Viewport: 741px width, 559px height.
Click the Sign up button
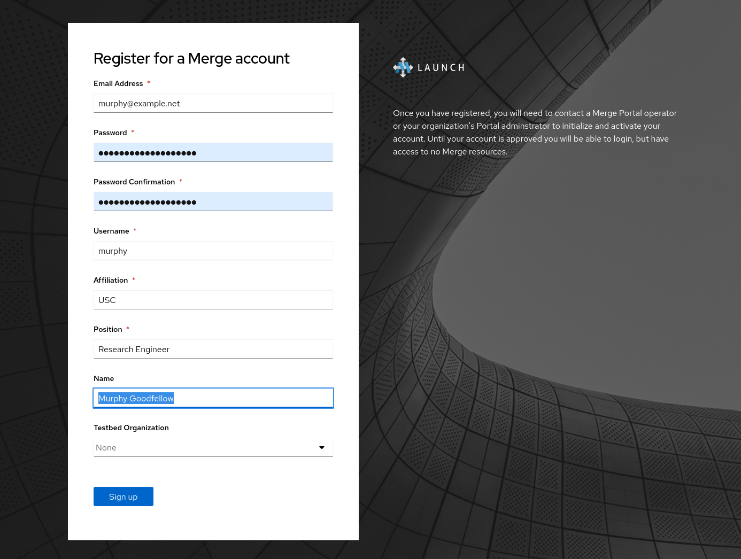coord(124,496)
